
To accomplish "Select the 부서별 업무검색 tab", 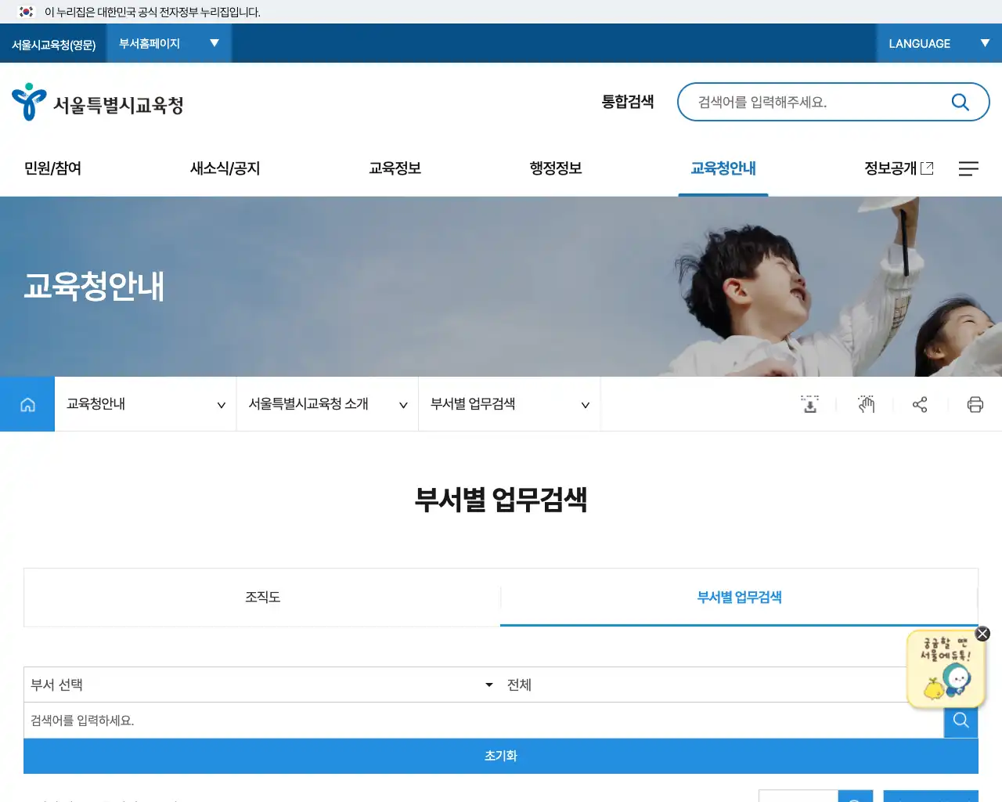I will pos(738,597).
